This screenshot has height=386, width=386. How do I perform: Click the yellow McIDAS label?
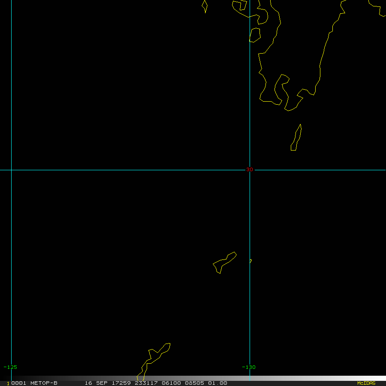tap(366, 383)
